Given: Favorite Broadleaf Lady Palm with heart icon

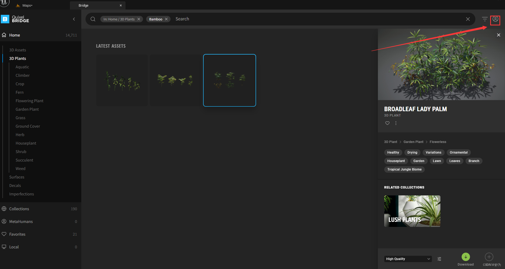Looking at the screenshot, I should 387,123.
